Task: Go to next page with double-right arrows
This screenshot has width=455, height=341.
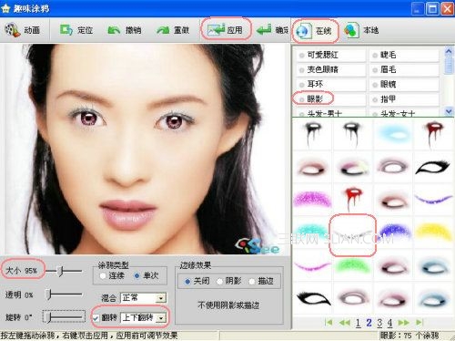Action: point(403,322)
